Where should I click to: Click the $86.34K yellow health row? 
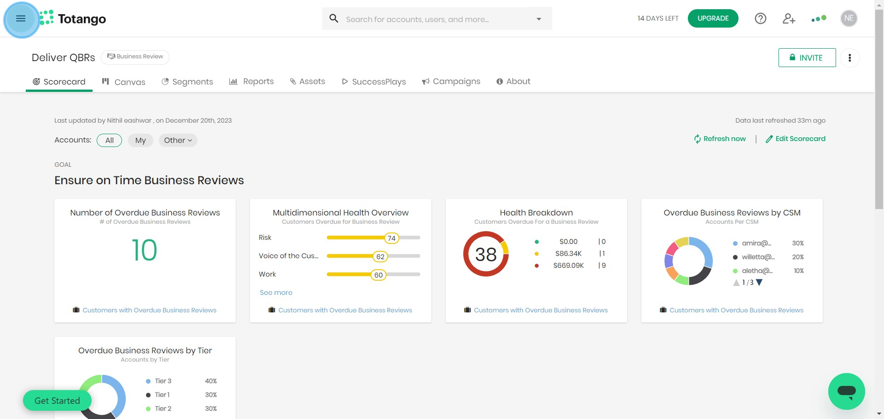click(570, 254)
